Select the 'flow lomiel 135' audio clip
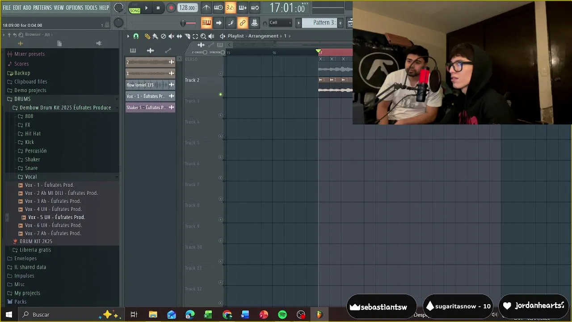Screen dimensions: 572x322 pos(150,85)
